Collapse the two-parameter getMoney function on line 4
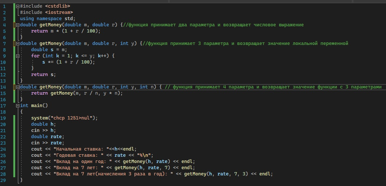Screen dimensions: 386x186 [18, 25]
